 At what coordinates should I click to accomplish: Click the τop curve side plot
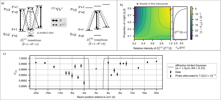[x=179, y=23]
